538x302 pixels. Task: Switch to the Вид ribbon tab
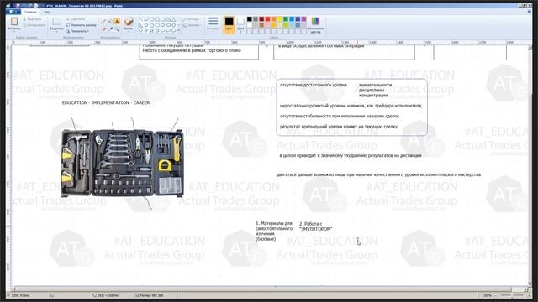point(47,12)
